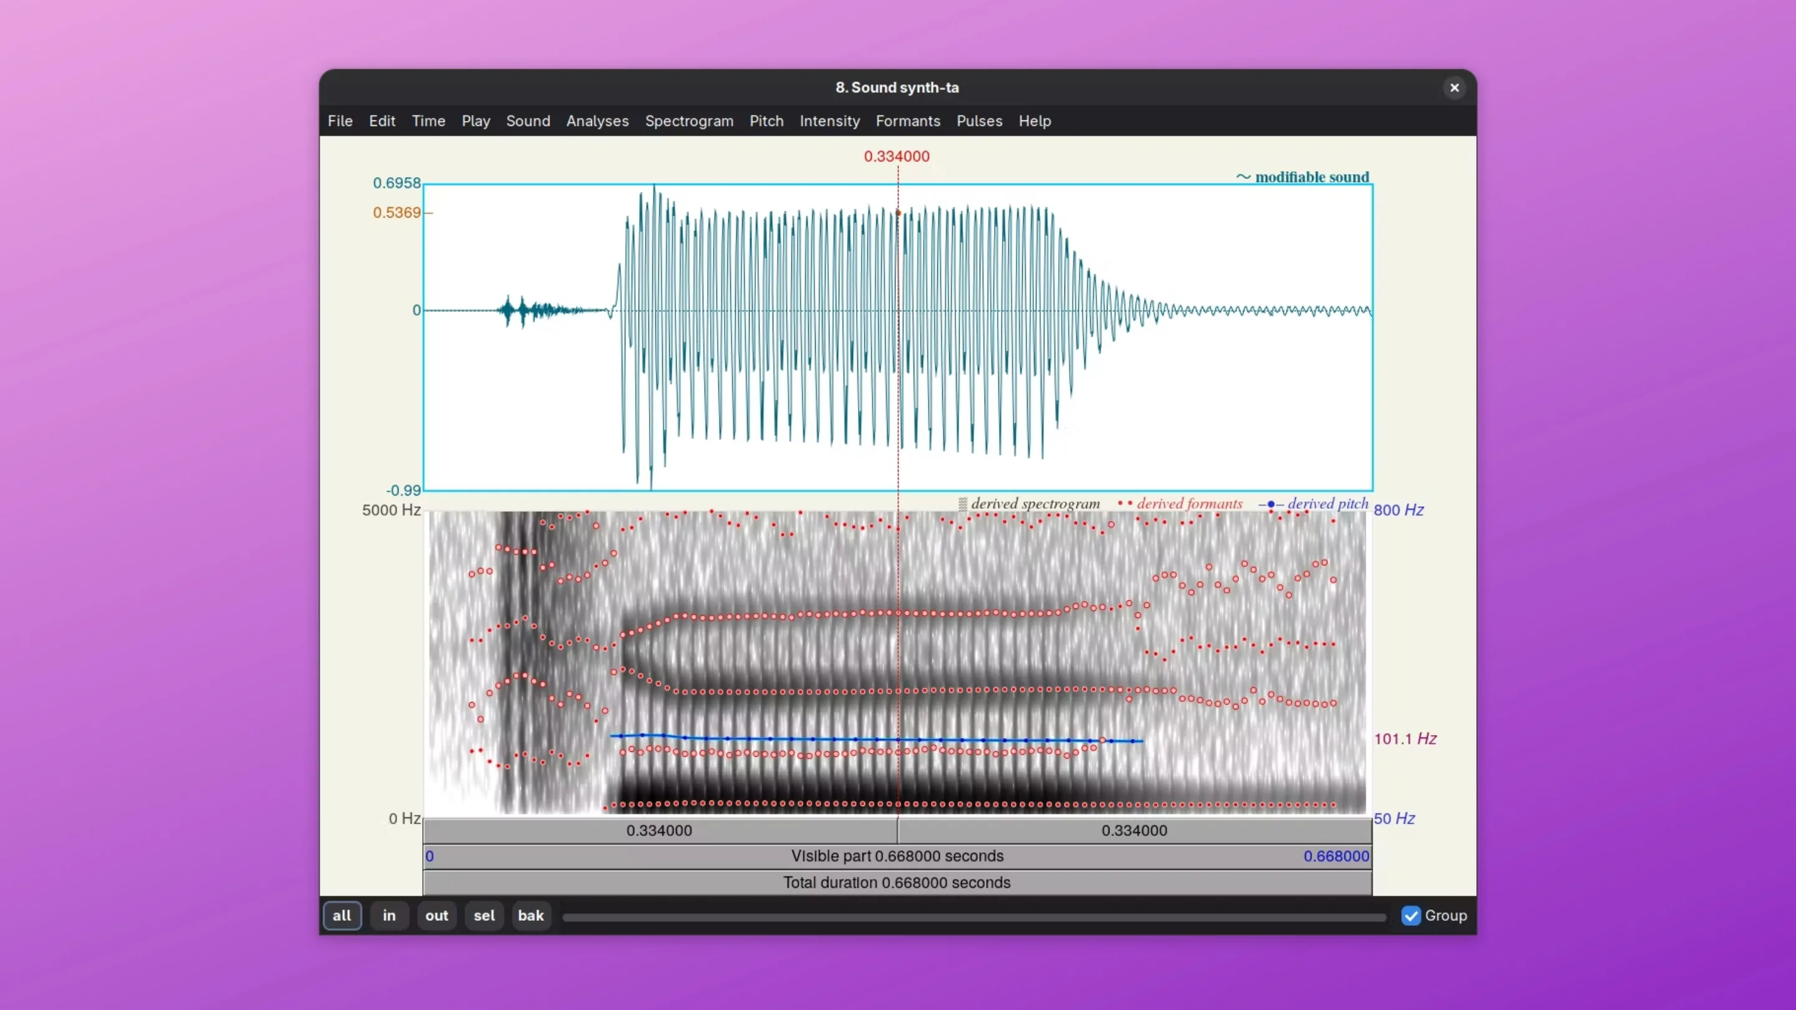Play the left 0.334000 segment bar

660,830
